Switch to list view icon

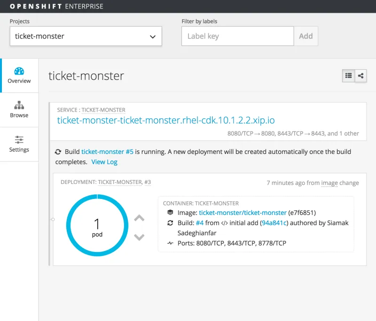point(348,76)
